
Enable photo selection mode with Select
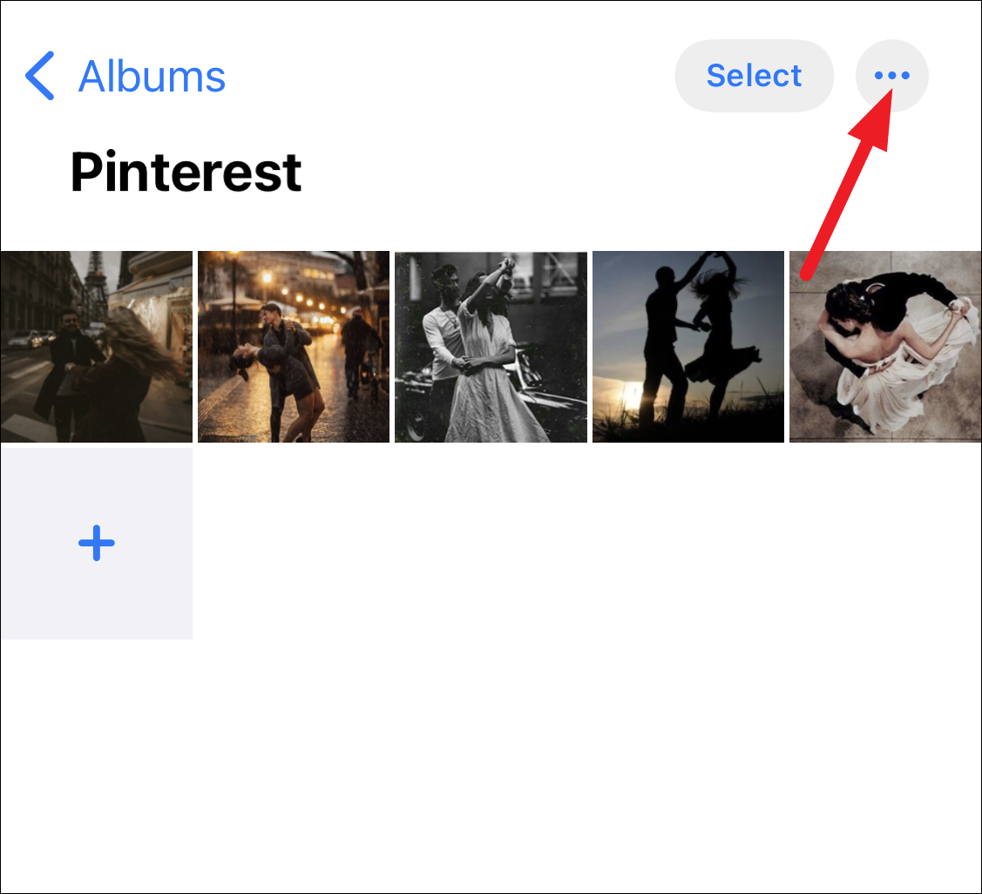pos(754,76)
